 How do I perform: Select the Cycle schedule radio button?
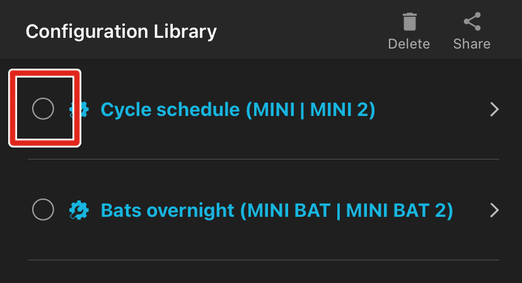coord(43,109)
